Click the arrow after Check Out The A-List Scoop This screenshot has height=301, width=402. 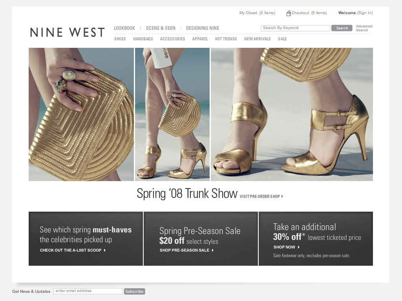104,250
